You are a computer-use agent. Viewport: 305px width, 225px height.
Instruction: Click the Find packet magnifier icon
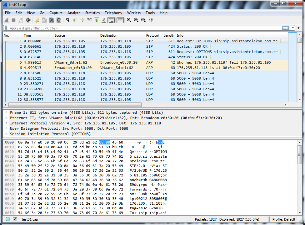67,20
